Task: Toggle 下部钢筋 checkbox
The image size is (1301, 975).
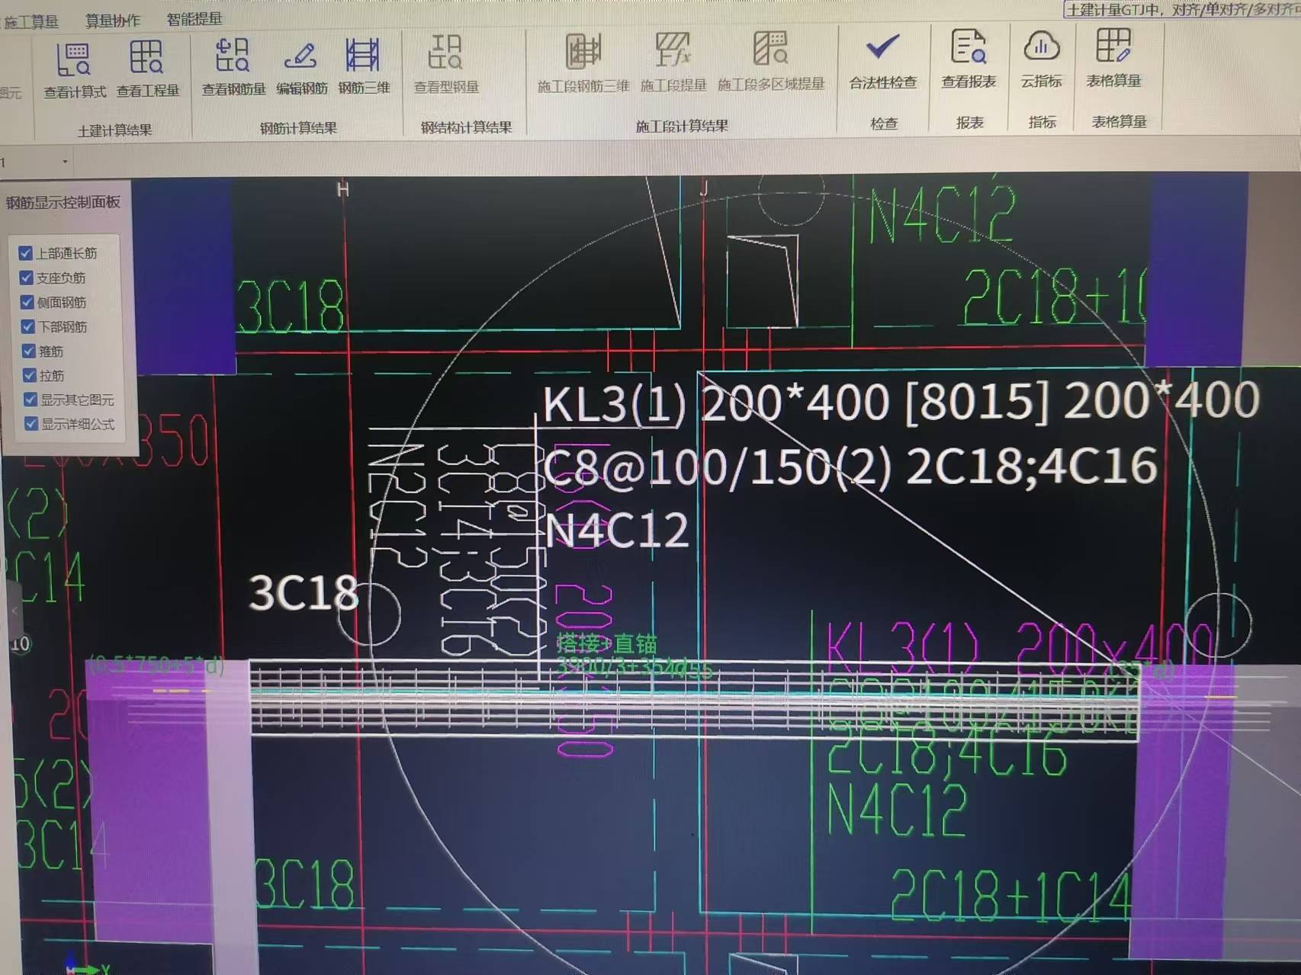Action: (27, 326)
